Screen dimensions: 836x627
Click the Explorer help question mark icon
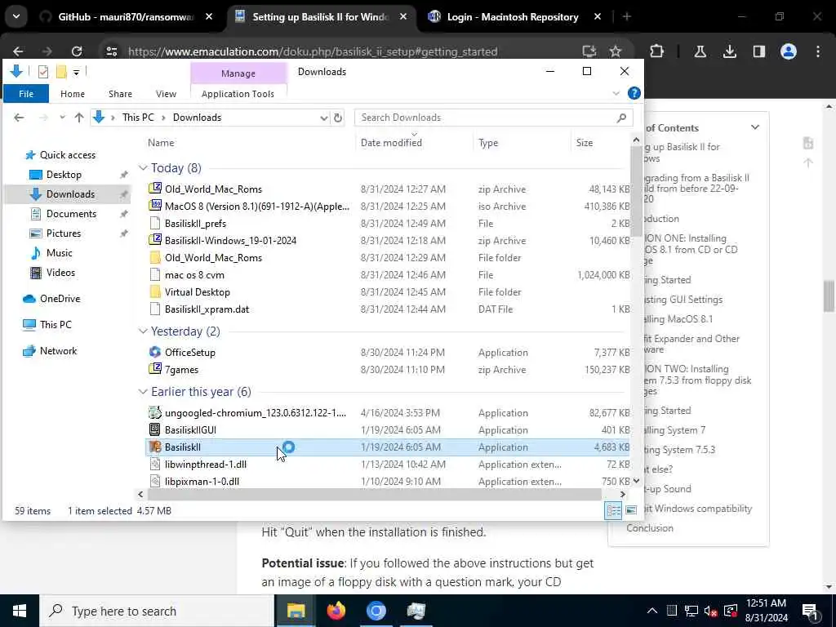pos(634,93)
